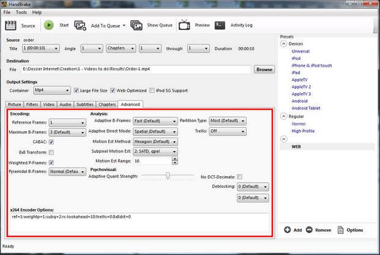Click the Browse destination button
Image resolution: width=380 pixels, height=255 pixels.
[264, 70]
